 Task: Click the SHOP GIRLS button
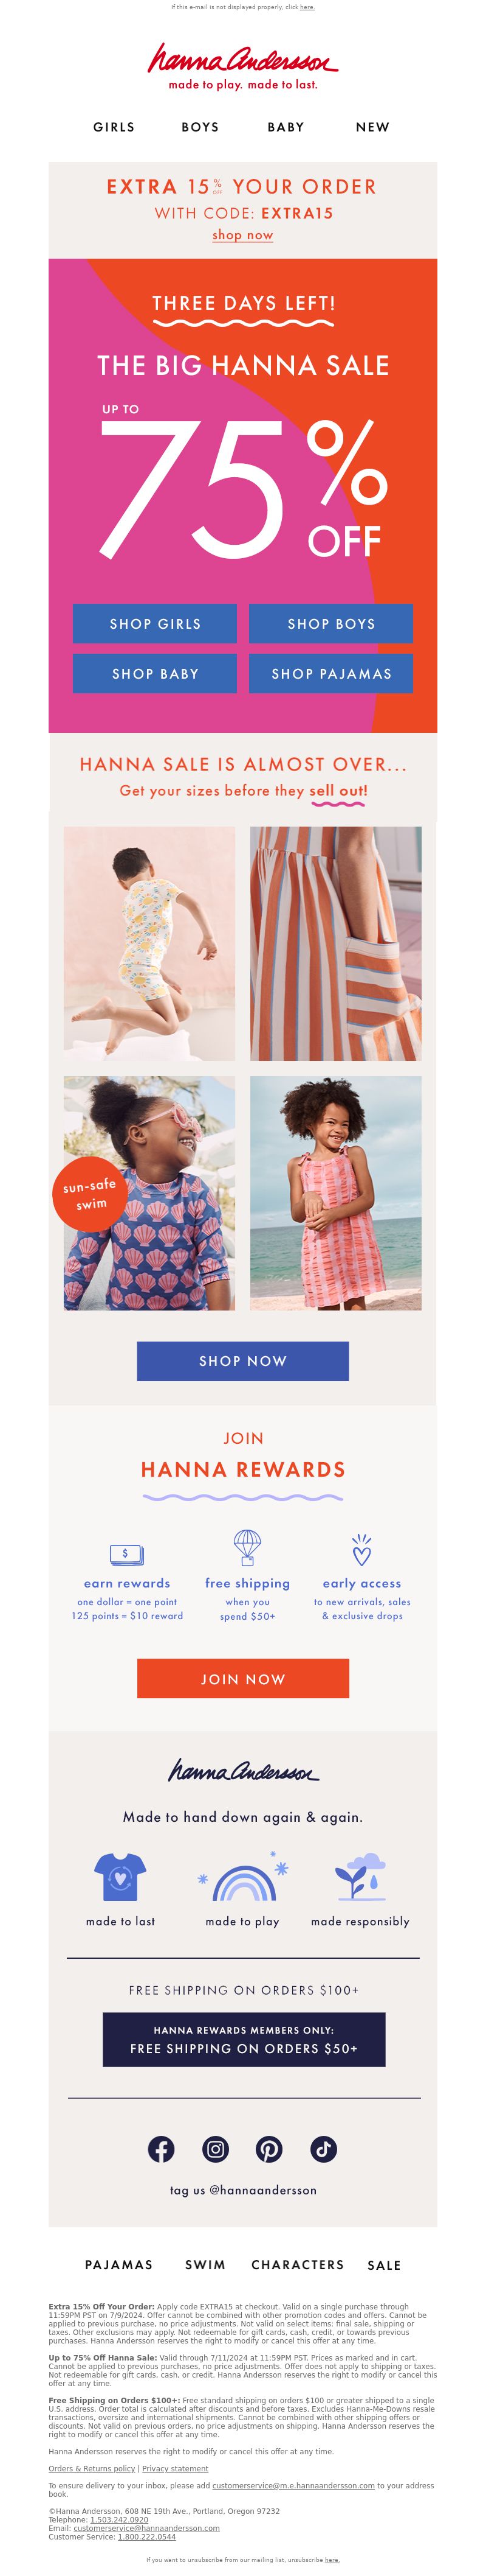click(155, 623)
